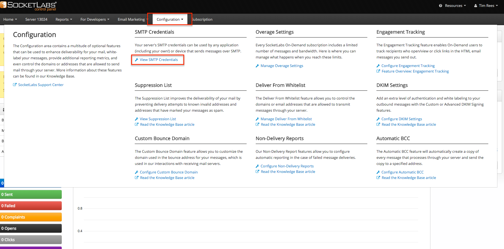Read Custom Bounce Domain Knowledge Base article
This screenshot has height=249, width=504.
click(167, 178)
